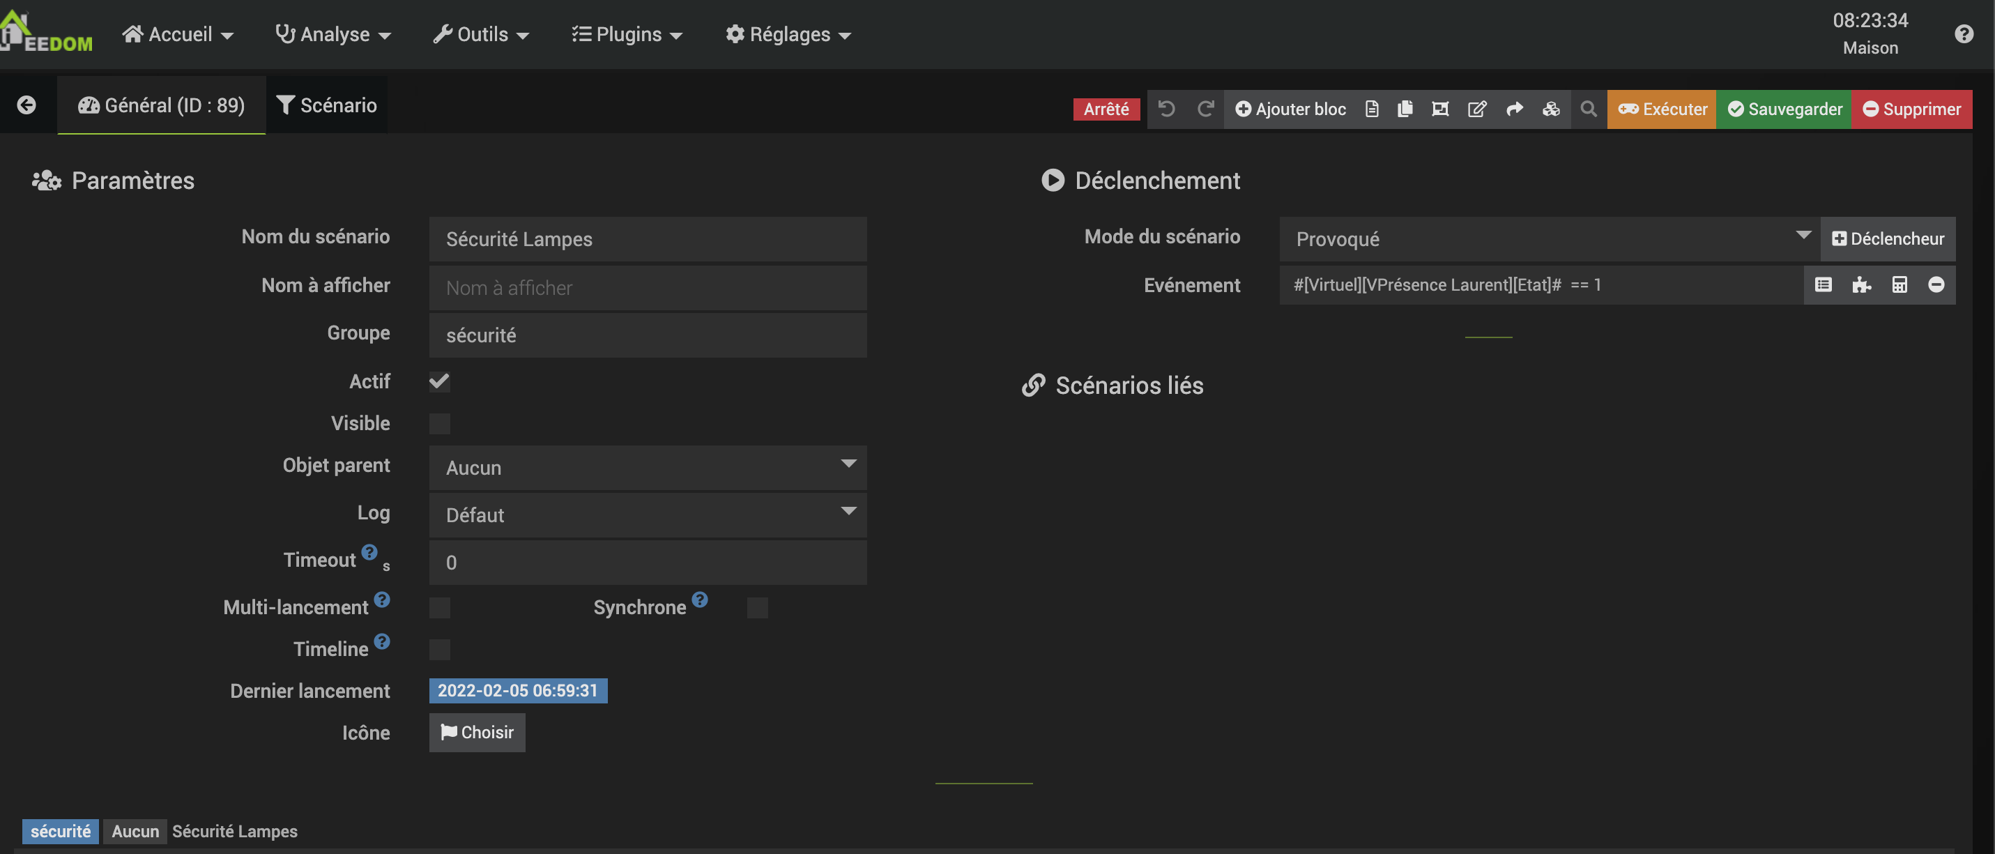Click the search magnifier icon in toolbar
Viewport: 1995px width, 854px height.
[x=1588, y=109]
